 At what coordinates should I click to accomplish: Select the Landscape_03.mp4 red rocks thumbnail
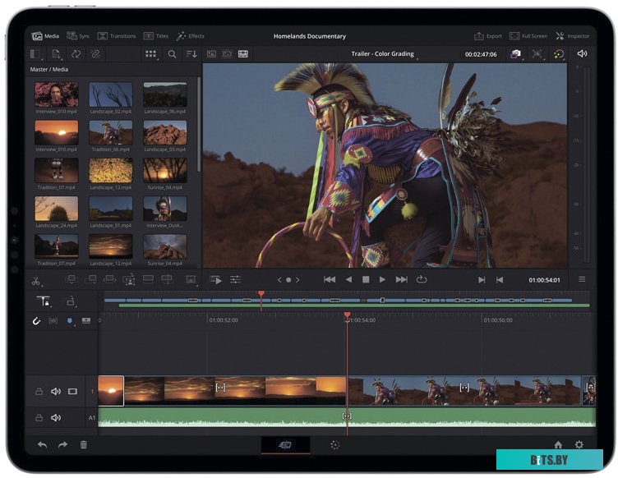click(165, 133)
